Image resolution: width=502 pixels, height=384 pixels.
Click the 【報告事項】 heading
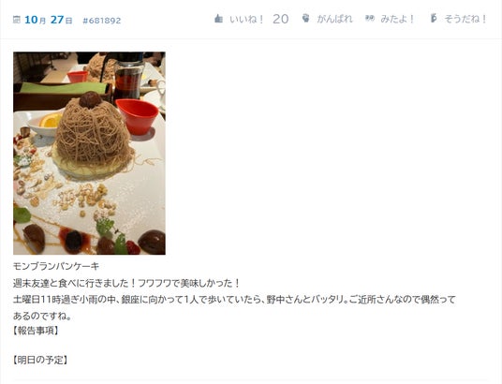click(36, 331)
